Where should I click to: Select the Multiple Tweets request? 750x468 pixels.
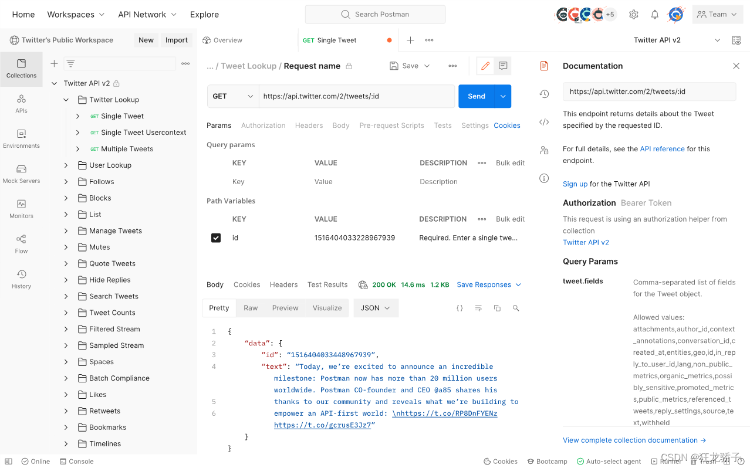click(x=127, y=149)
